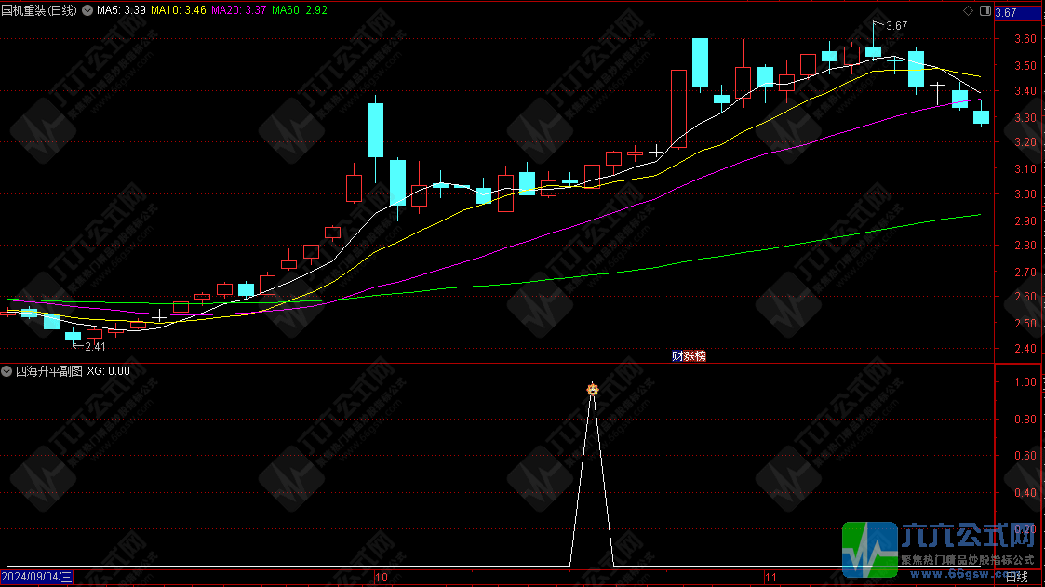Click the smiley signal marker at indicator peak

592,389
